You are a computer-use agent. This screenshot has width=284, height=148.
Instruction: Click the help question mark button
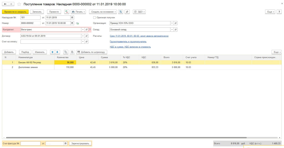tap(279, 12)
